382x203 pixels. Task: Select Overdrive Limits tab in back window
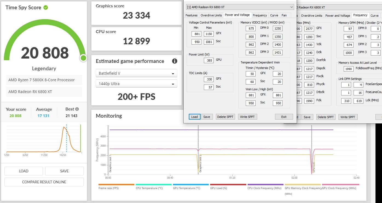tap(311, 16)
